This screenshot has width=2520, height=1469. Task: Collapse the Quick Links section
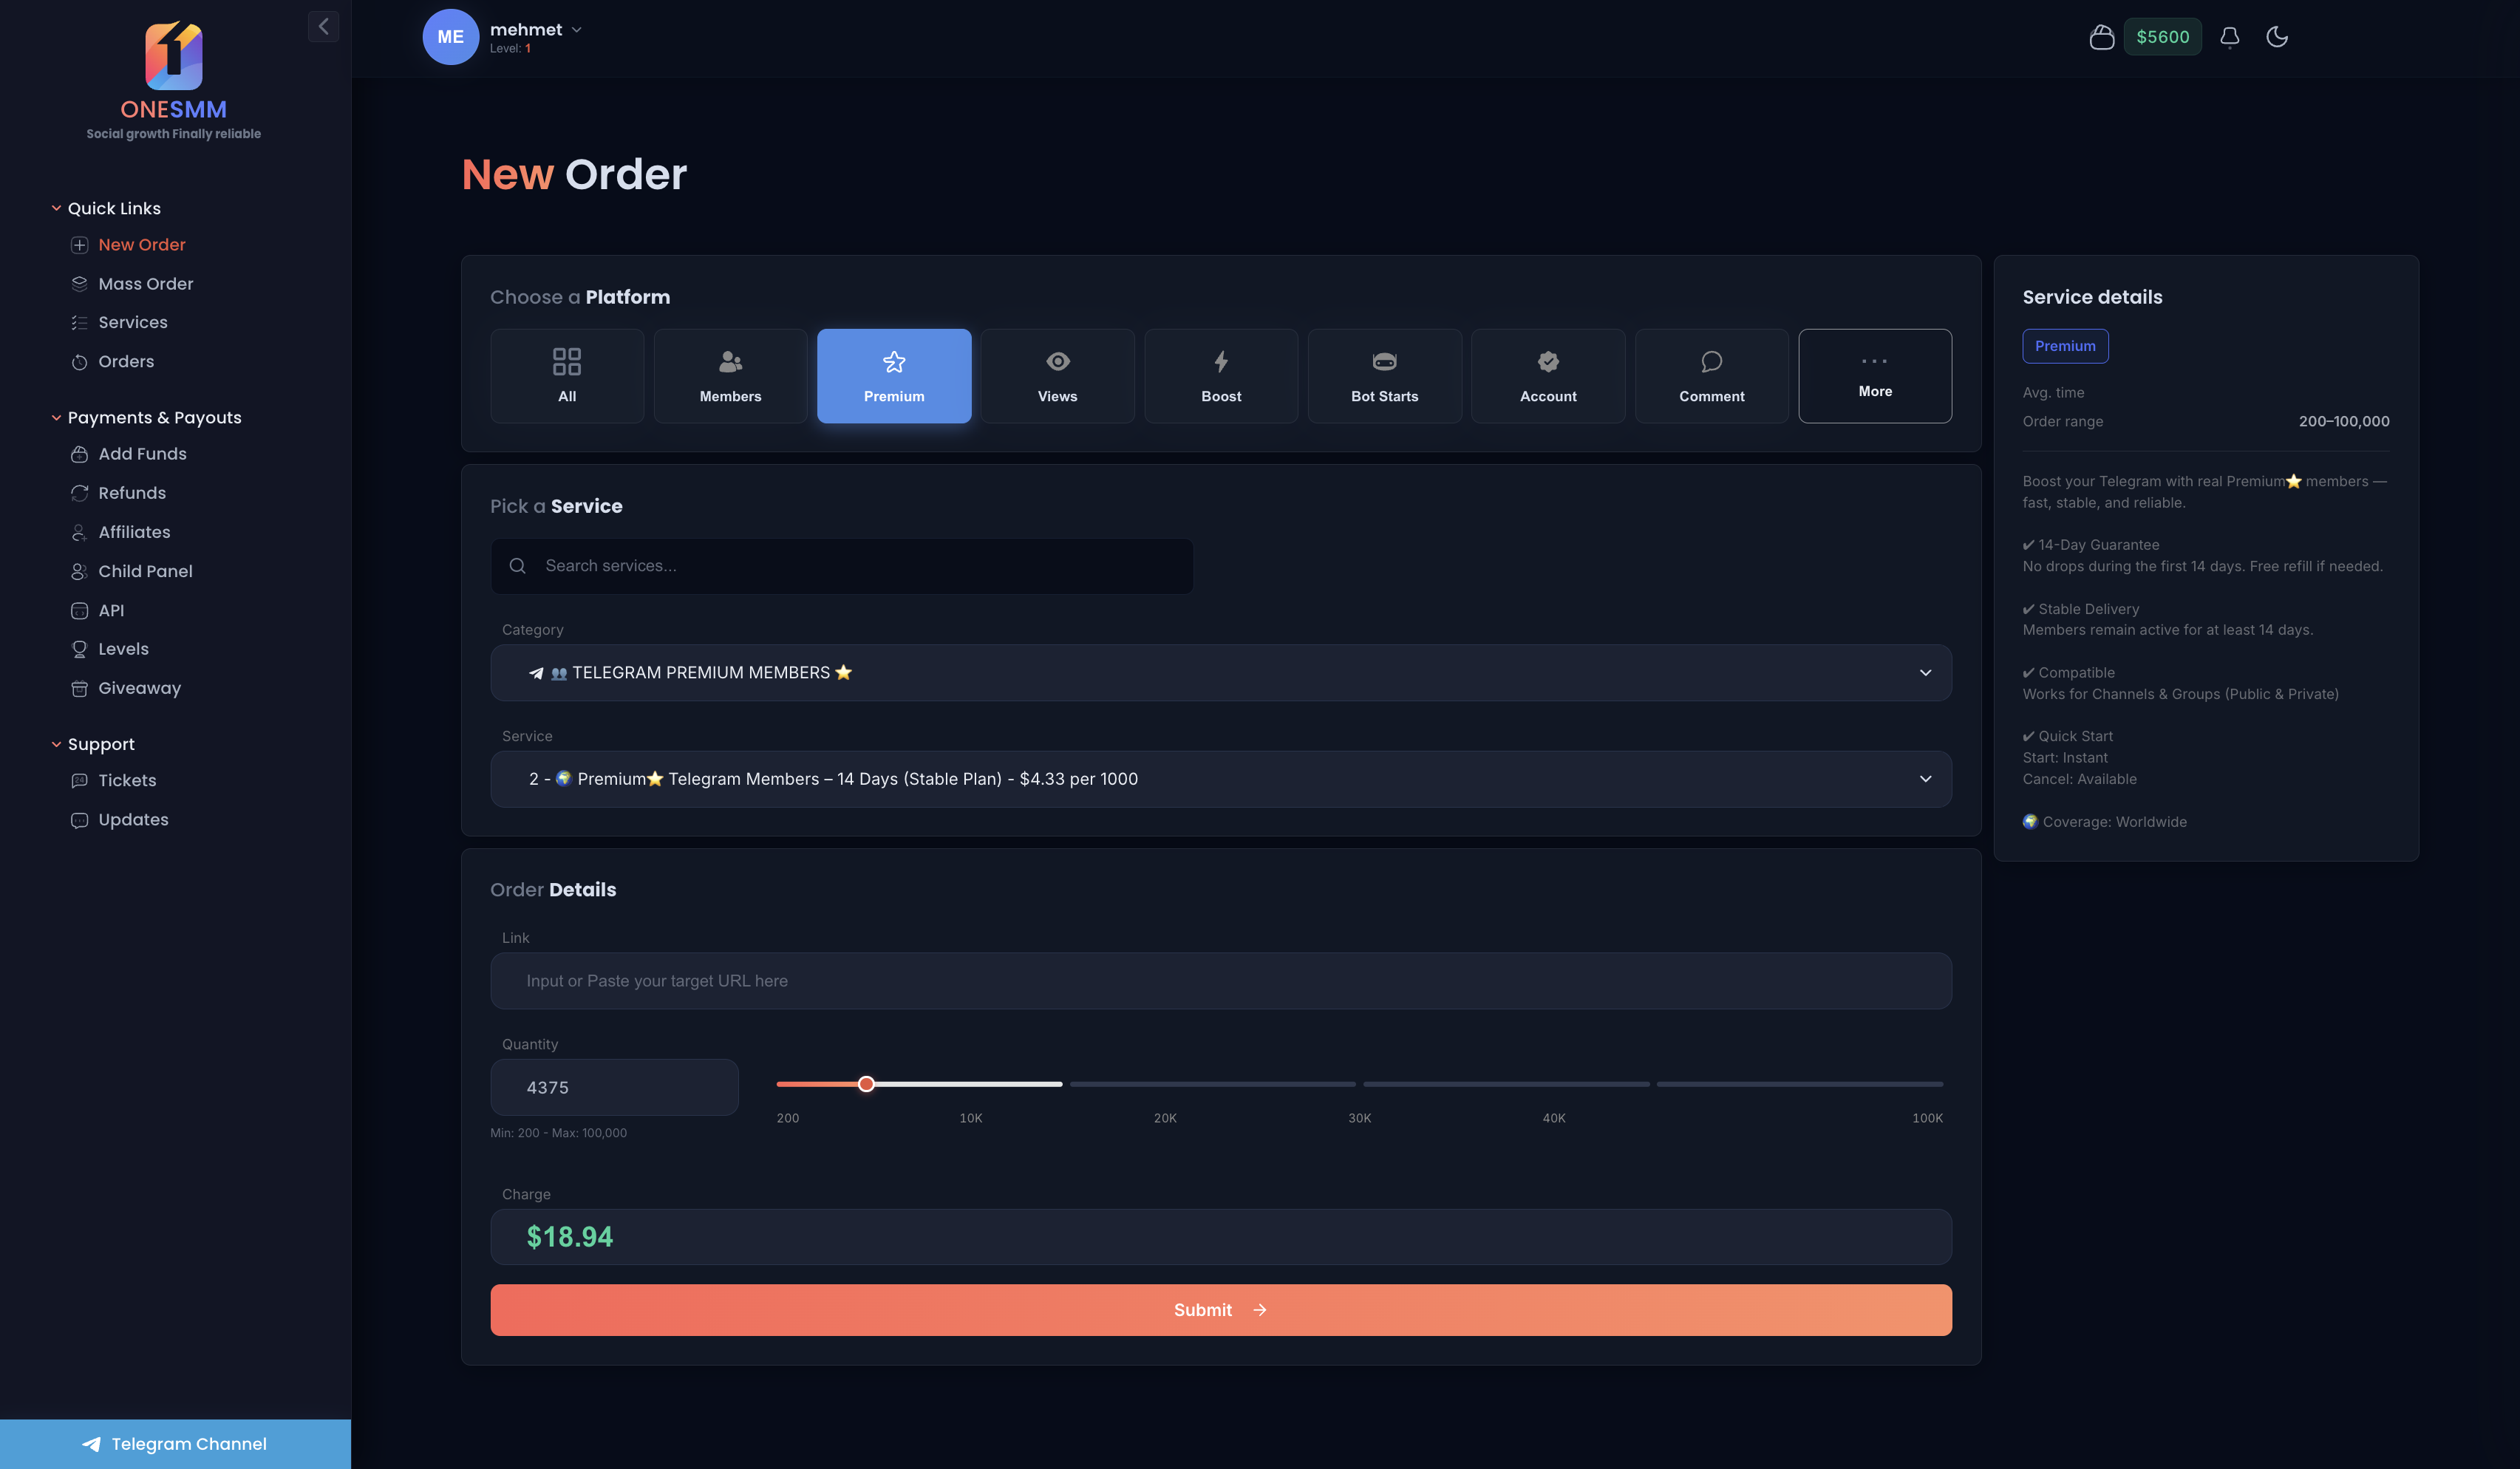pos(56,208)
